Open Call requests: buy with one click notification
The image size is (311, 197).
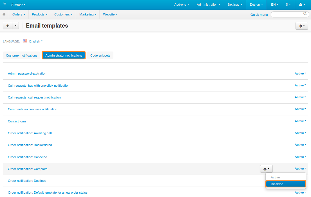pyautogui.click(x=39, y=86)
